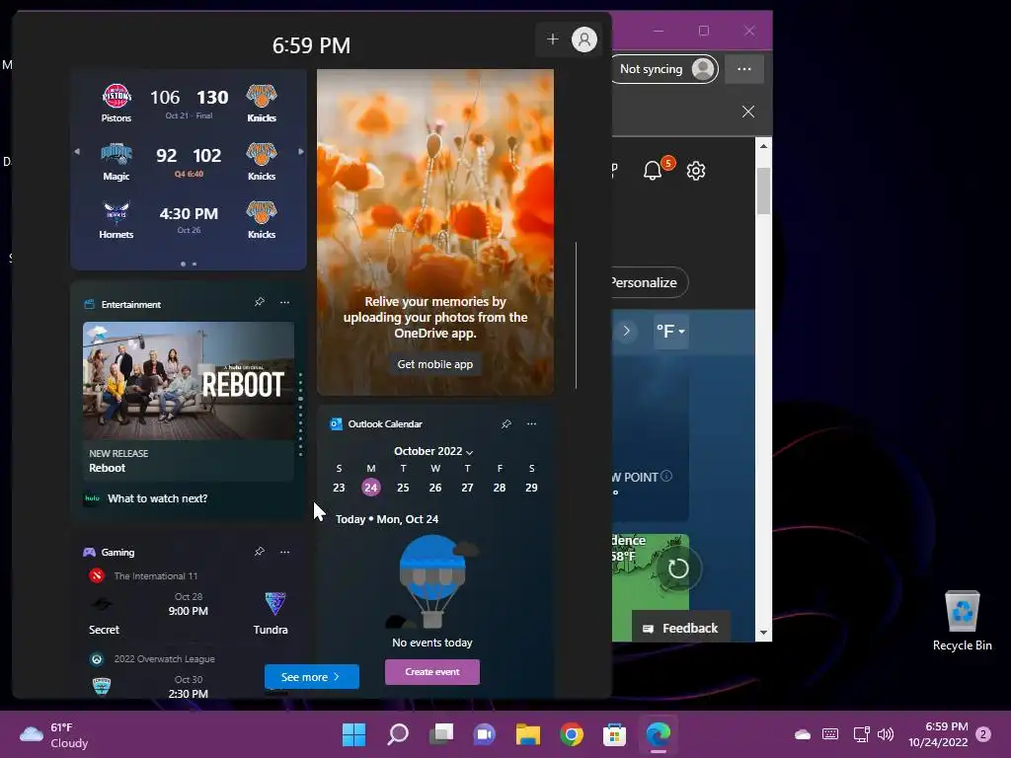Switch to Microsoft Edge on taskbar
Image resolution: width=1011 pixels, height=758 pixels.
click(659, 734)
